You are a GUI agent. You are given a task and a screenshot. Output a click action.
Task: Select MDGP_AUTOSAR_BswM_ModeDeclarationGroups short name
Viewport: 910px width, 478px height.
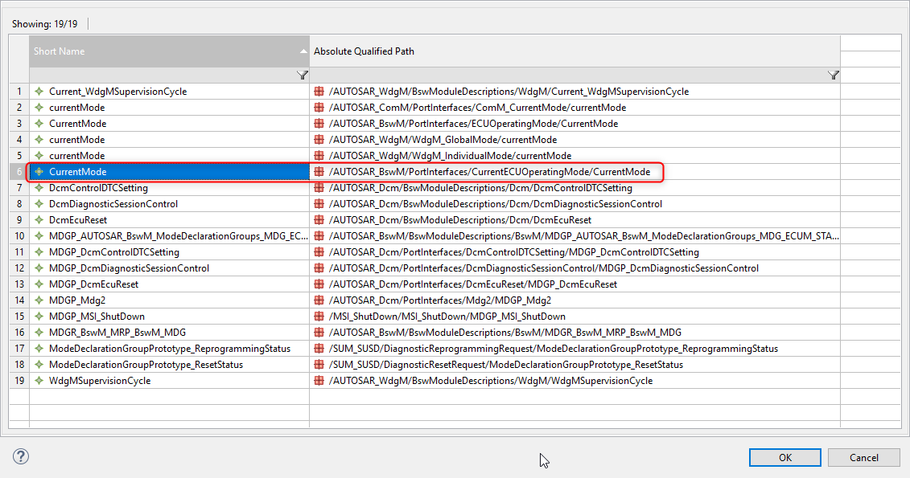[178, 236]
